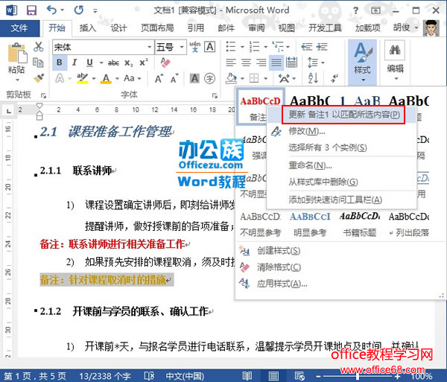Toggle Italic formatting
Screen dimensions: 447x382
pos(74,63)
